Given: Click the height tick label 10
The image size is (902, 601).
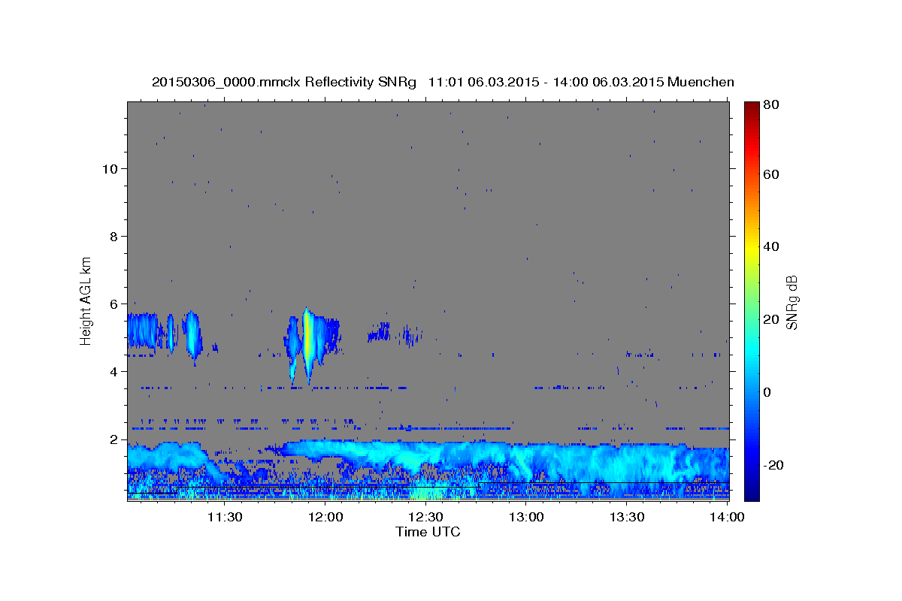Looking at the screenshot, I should (x=110, y=168).
